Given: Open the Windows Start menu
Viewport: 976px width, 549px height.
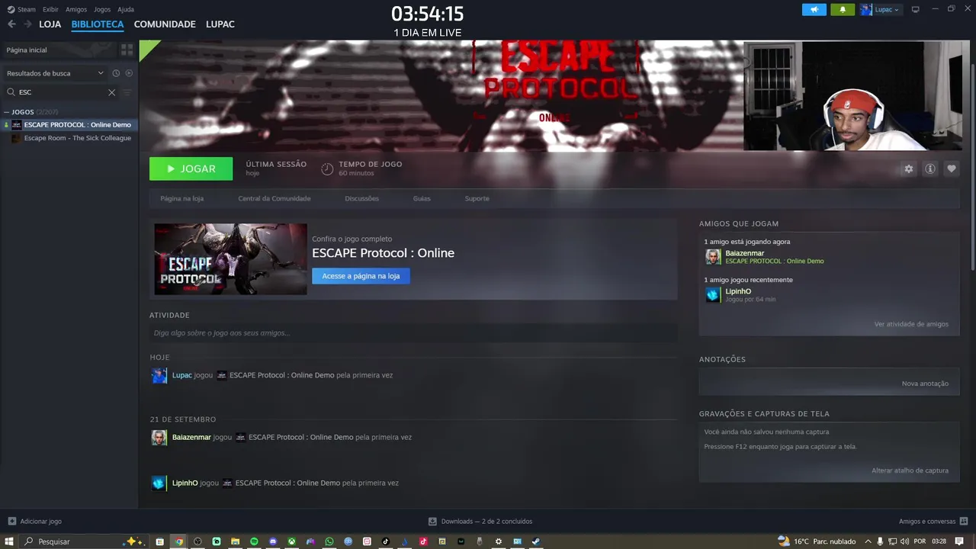Looking at the screenshot, I should pos(10,541).
